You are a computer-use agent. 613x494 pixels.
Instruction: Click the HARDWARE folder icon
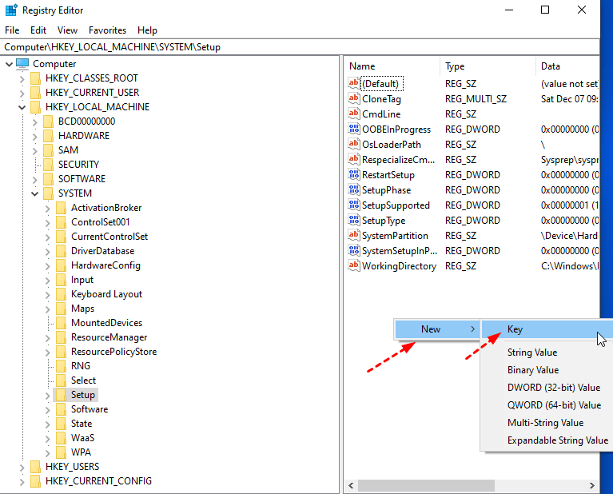[x=48, y=136]
